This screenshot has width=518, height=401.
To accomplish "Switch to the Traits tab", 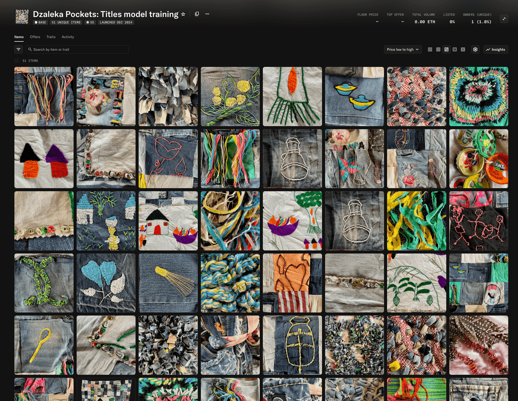I will pyautogui.click(x=51, y=37).
